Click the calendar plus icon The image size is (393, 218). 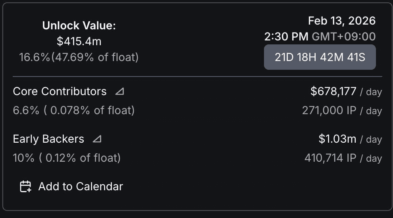coord(25,186)
